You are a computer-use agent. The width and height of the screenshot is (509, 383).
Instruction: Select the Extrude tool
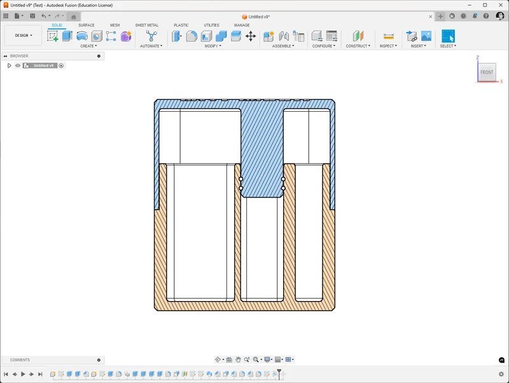67,36
